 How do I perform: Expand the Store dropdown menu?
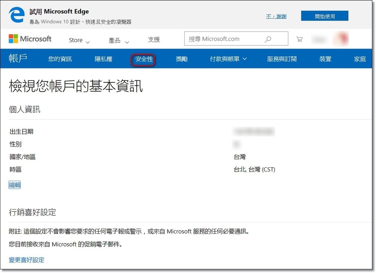tap(79, 40)
